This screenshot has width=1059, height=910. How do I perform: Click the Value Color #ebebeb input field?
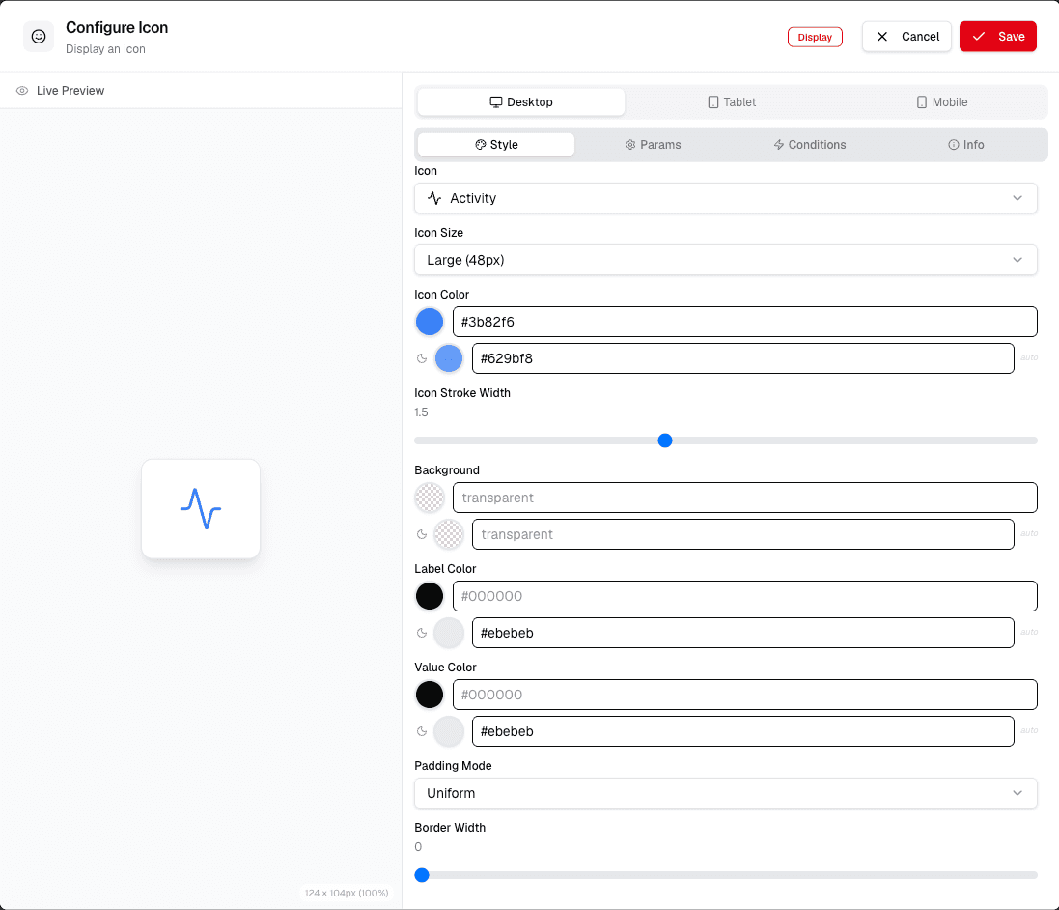click(x=743, y=731)
